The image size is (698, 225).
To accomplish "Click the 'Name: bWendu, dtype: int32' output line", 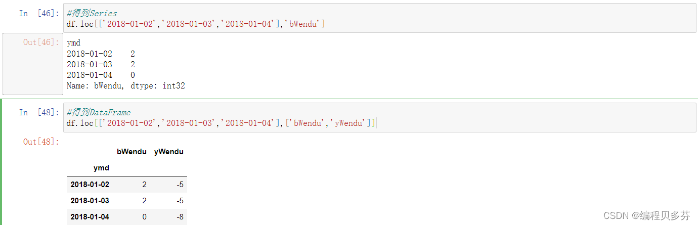I will coord(126,86).
